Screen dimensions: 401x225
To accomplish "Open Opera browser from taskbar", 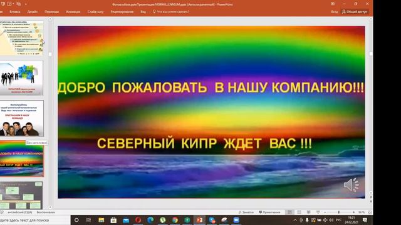I will (138, 220).
